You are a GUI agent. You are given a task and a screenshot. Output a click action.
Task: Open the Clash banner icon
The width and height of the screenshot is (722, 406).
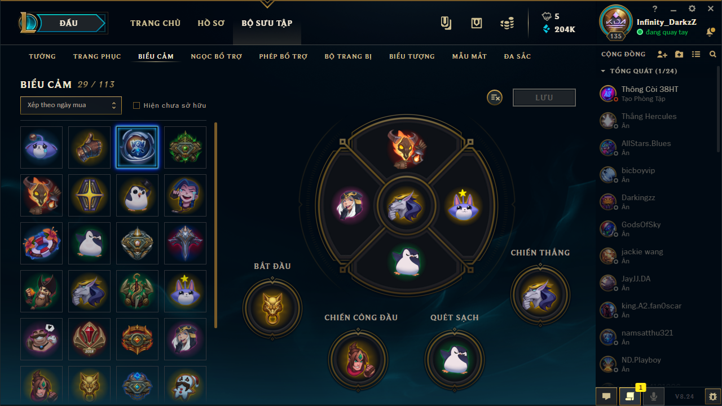[x=446, y=23]
